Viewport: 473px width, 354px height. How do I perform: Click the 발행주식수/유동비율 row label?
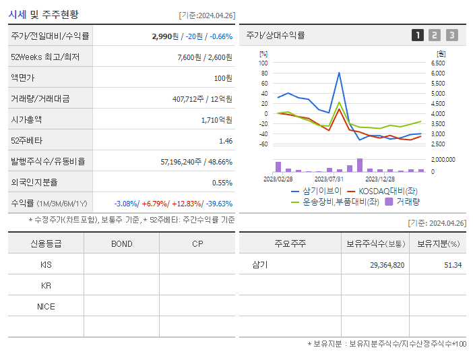(48, 161)
